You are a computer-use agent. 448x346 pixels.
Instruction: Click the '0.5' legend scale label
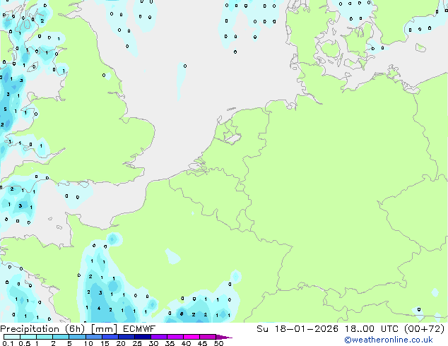pyautogui.click(x=25, y=343)
